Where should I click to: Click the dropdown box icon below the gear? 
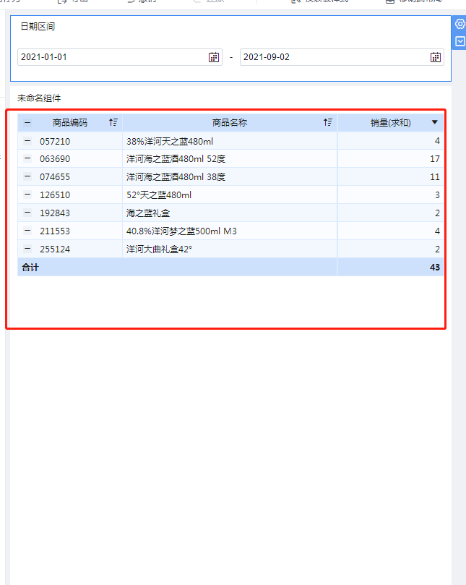click(x=460, y=41)
